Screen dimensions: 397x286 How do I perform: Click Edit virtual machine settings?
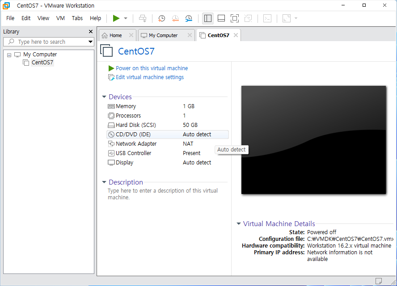pos(150,77)
